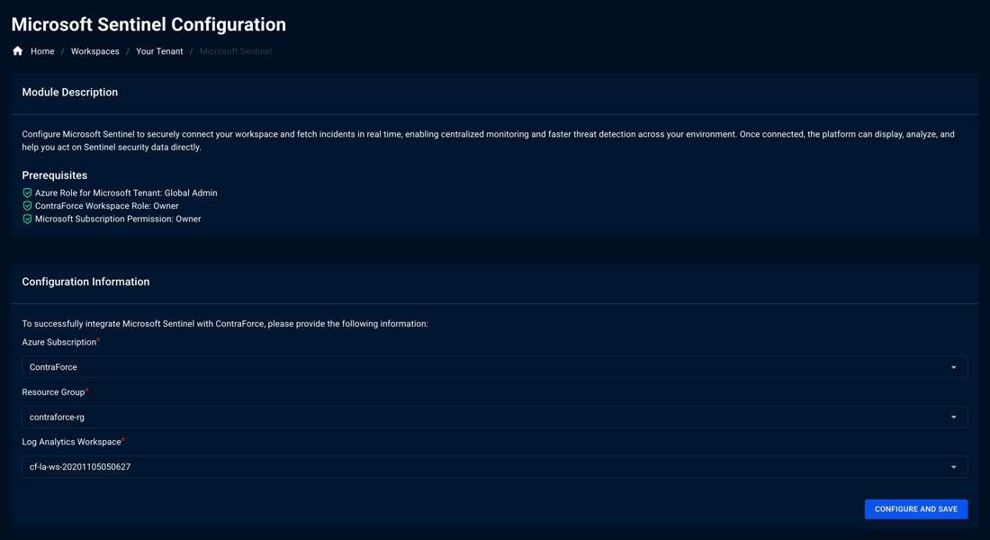
Task: Click the Global Admin prerequisite shield icon
Action: 27,193
